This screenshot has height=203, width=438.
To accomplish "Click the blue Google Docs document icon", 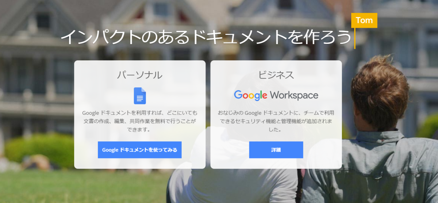I will coord(140,96).
